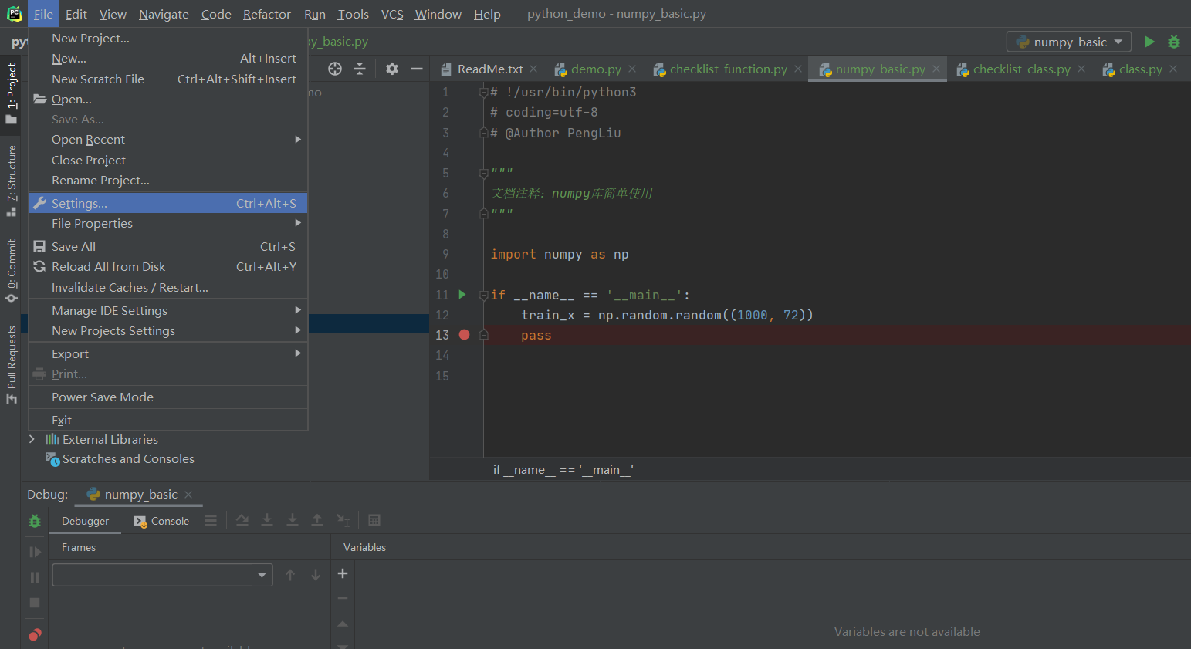Select Scratches and Consoles tree item
Viewport: 1191px width, 649px height.
coord(120,459)
